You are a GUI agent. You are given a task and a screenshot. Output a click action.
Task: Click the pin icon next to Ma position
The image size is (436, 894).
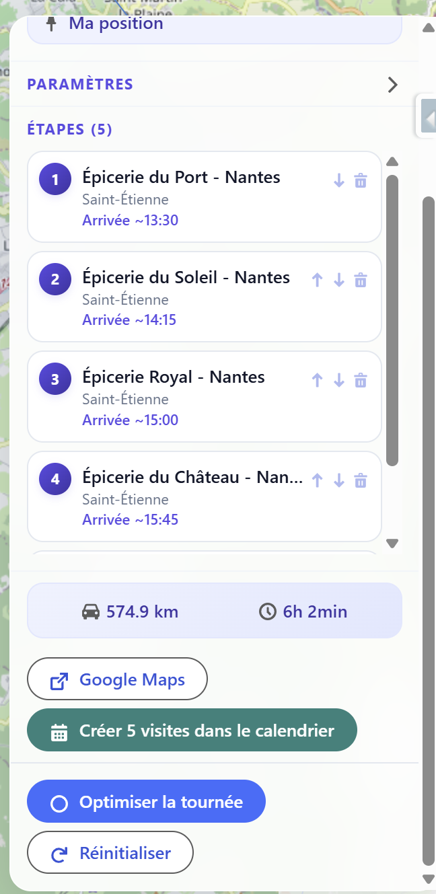[x=53, y=23]
